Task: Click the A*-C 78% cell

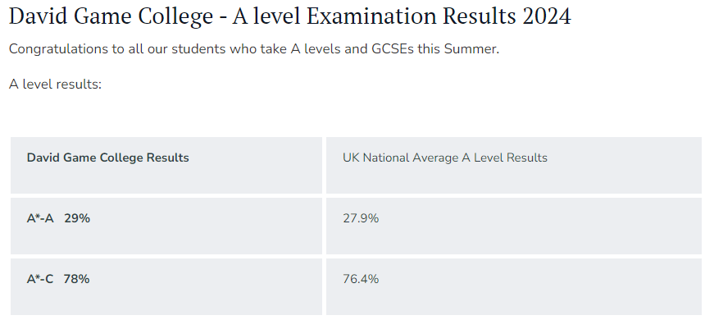Action: tap(166, 286)
